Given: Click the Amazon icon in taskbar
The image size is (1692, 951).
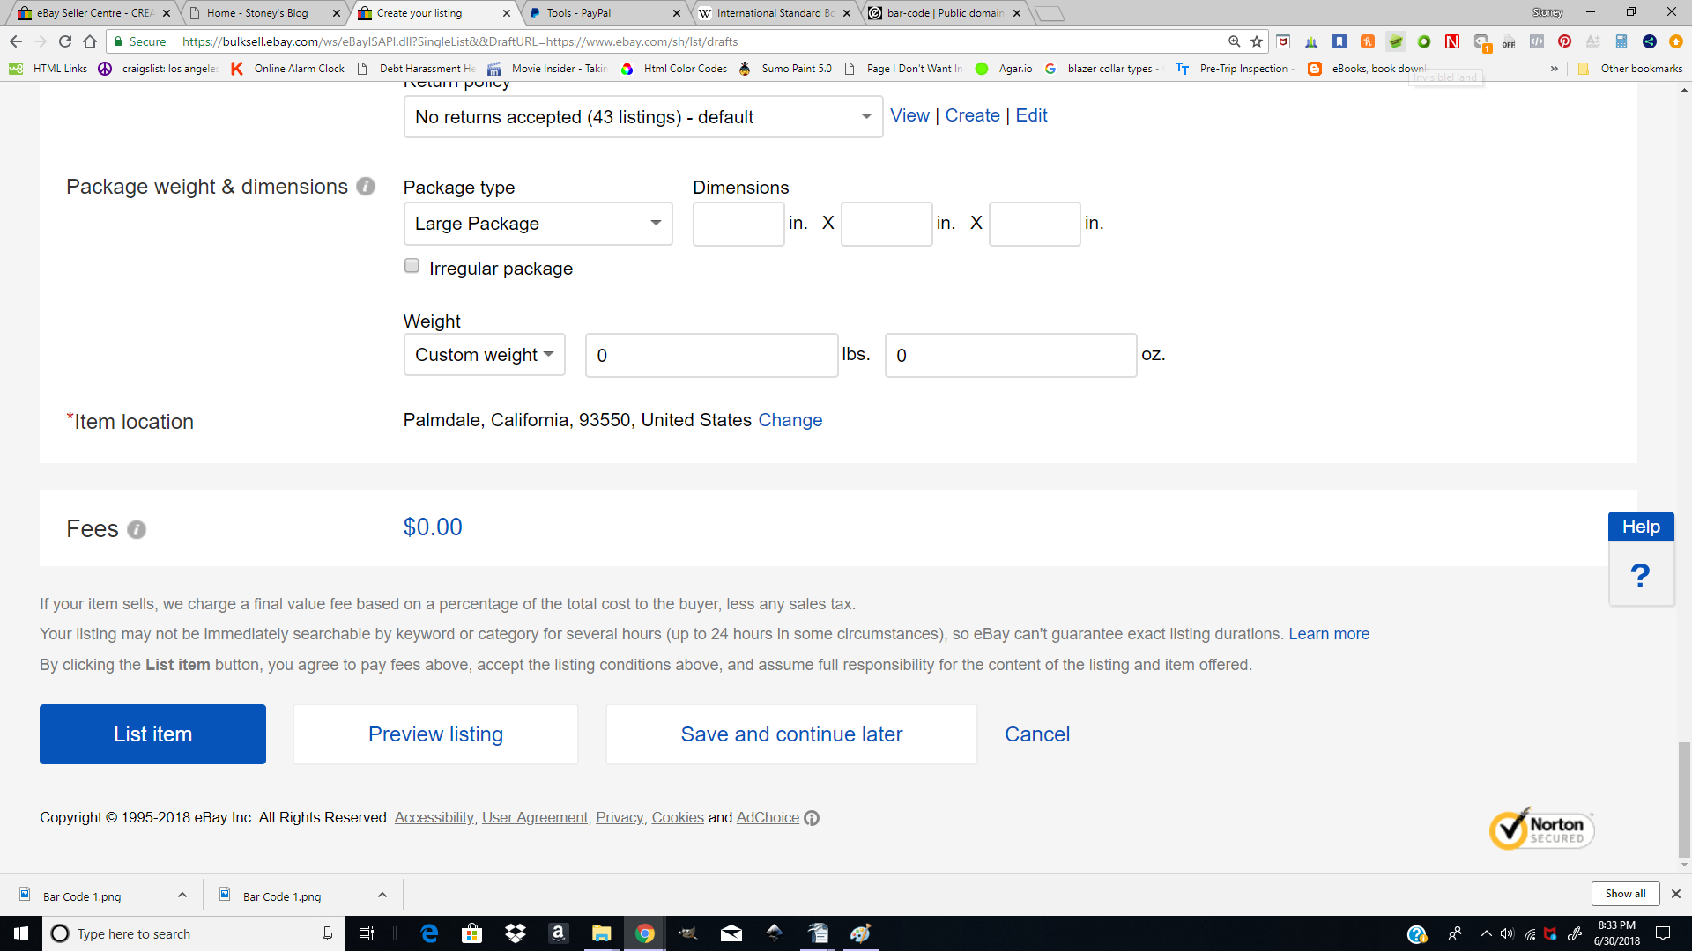Looking at the screenshot, I should (559, 933).
